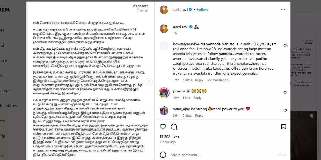Open prasihari6's profile avatar
The image size is (321, 160).
(x=164, y=93)
